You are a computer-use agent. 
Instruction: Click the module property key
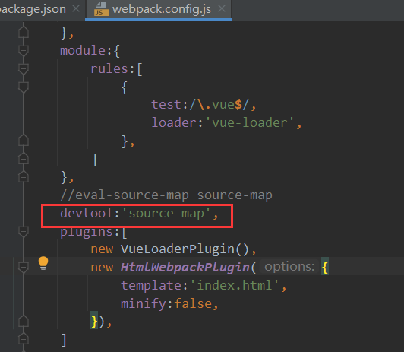[x=83, y=50]
